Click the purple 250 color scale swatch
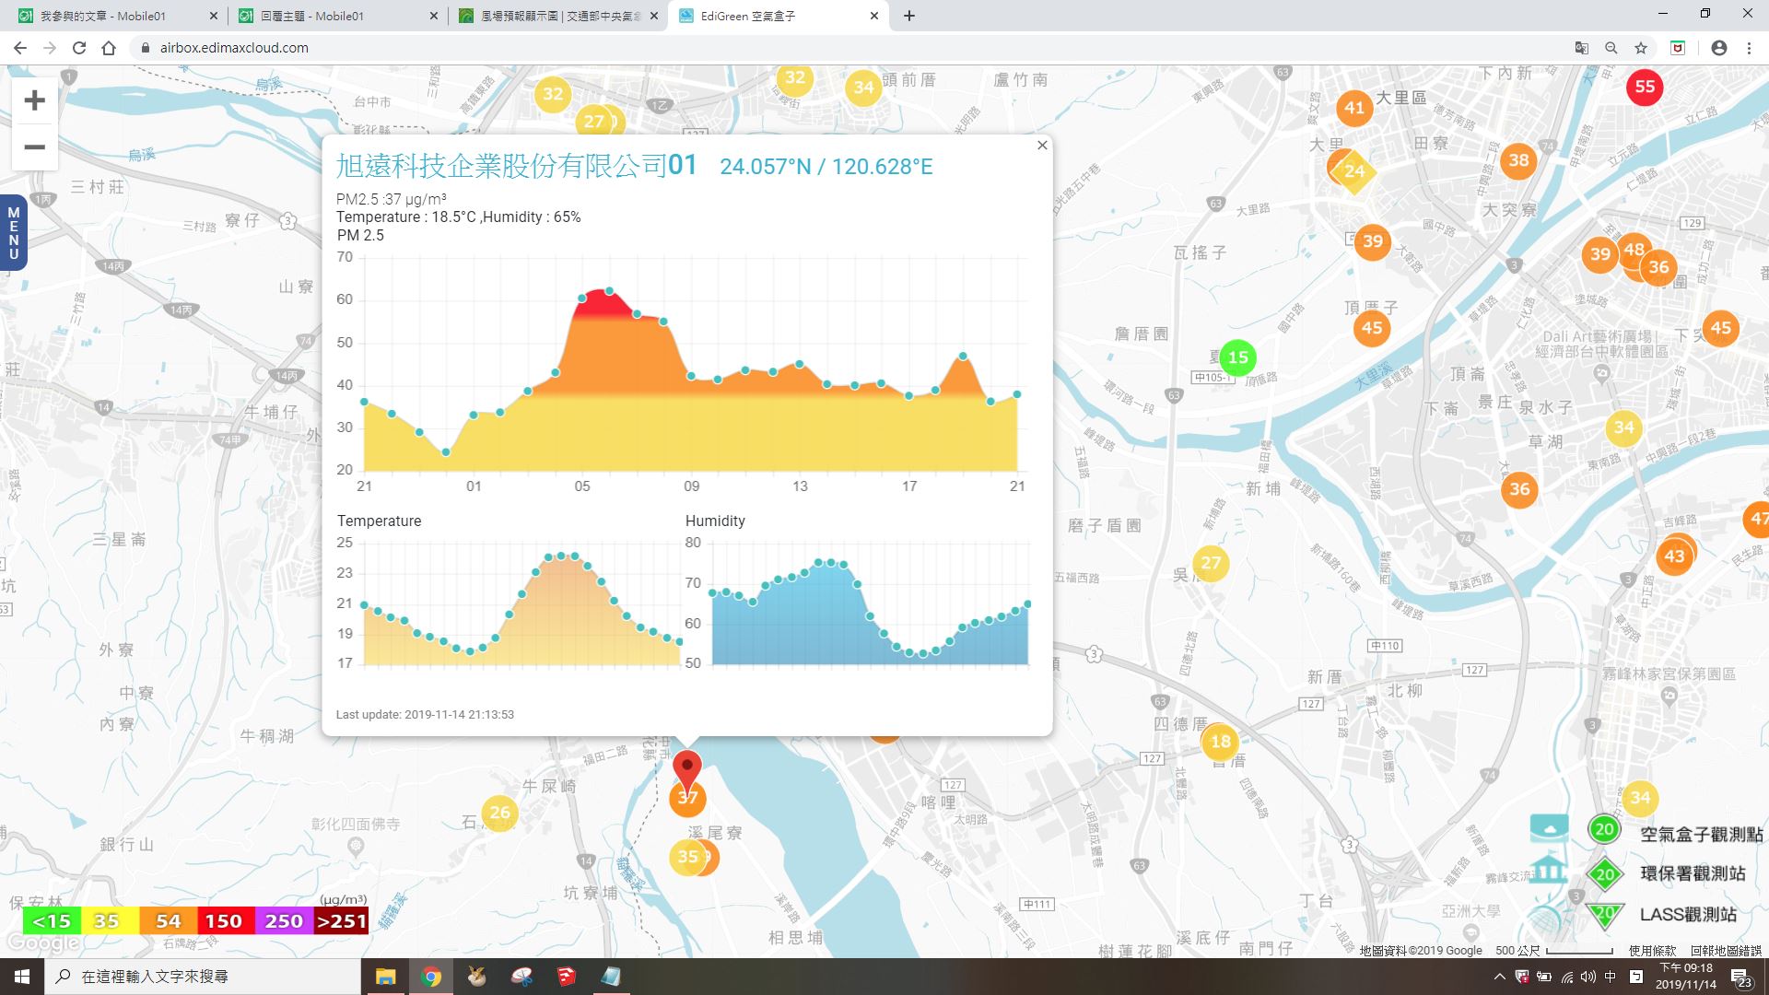 pyautogui.click(x=283, y=920)
